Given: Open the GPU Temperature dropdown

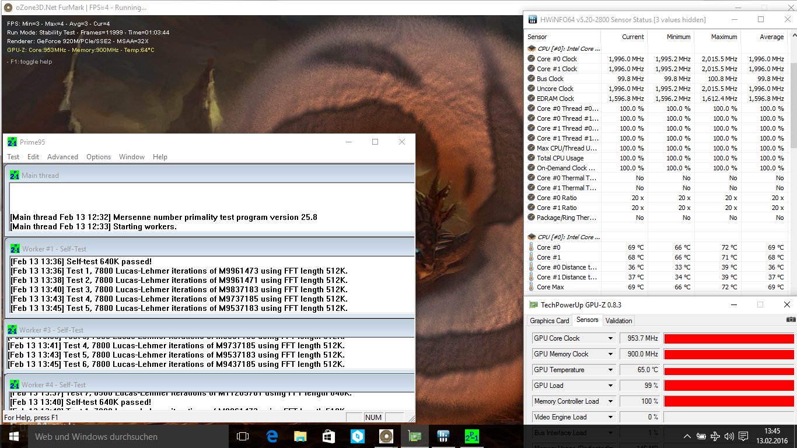Looking at the screenshot, I should point(610,370).
